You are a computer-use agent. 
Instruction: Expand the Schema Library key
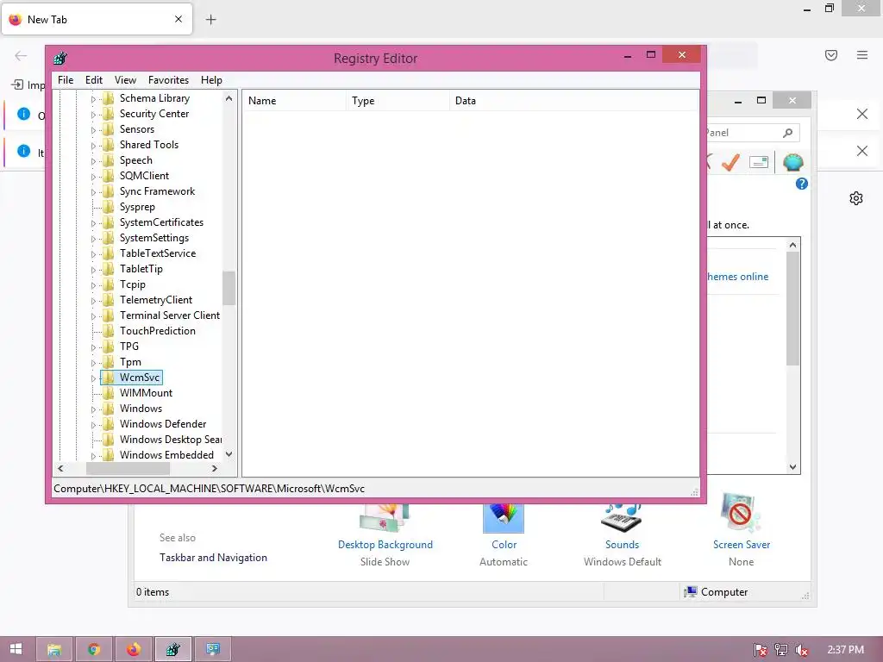click(93, 99)
